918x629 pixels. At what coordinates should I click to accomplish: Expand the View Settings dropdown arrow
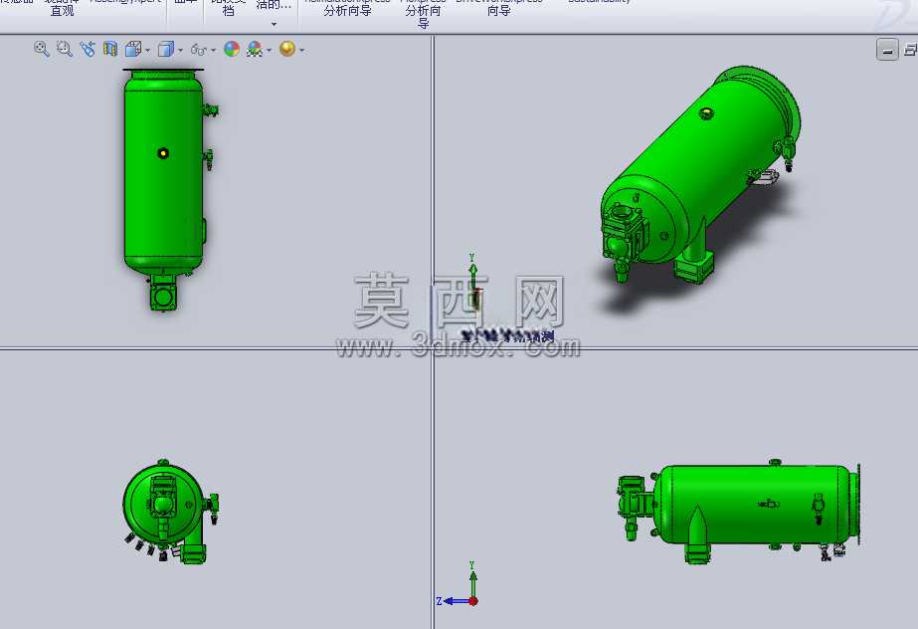click(302, 51)
